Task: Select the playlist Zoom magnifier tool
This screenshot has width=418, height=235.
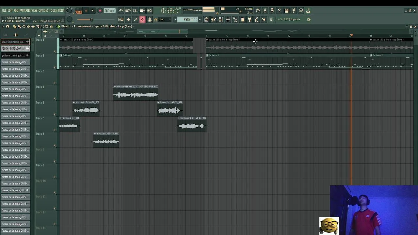Action: (47, 26)
